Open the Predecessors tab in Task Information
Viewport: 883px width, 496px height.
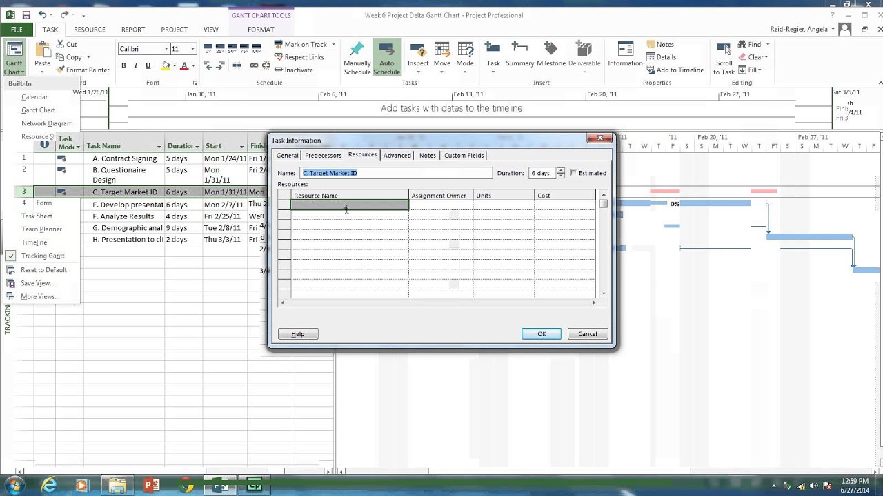click(x=323, y=156)
